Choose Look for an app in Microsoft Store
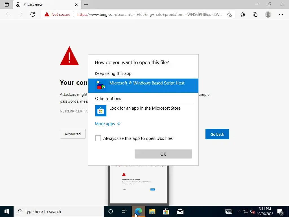 click(143, 110)
